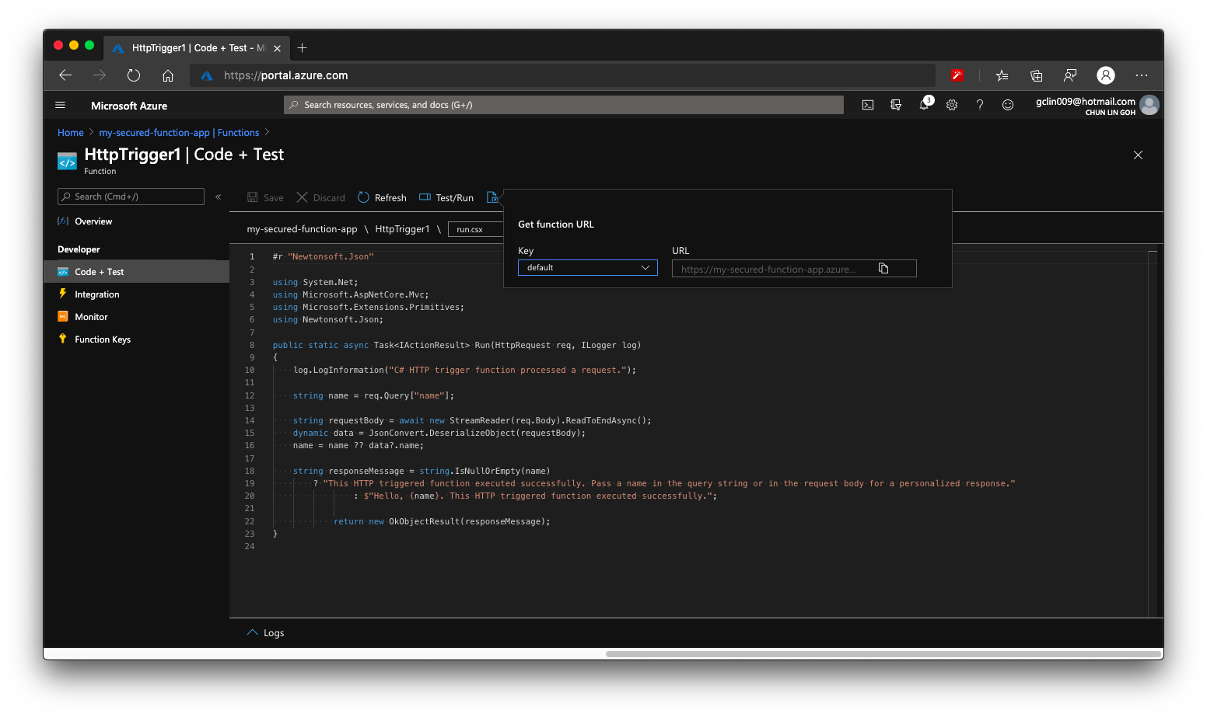This screenshot has width=1207, height=717.
Task: Open the Cloud Shell terminal icon
Action: point(867,104)
